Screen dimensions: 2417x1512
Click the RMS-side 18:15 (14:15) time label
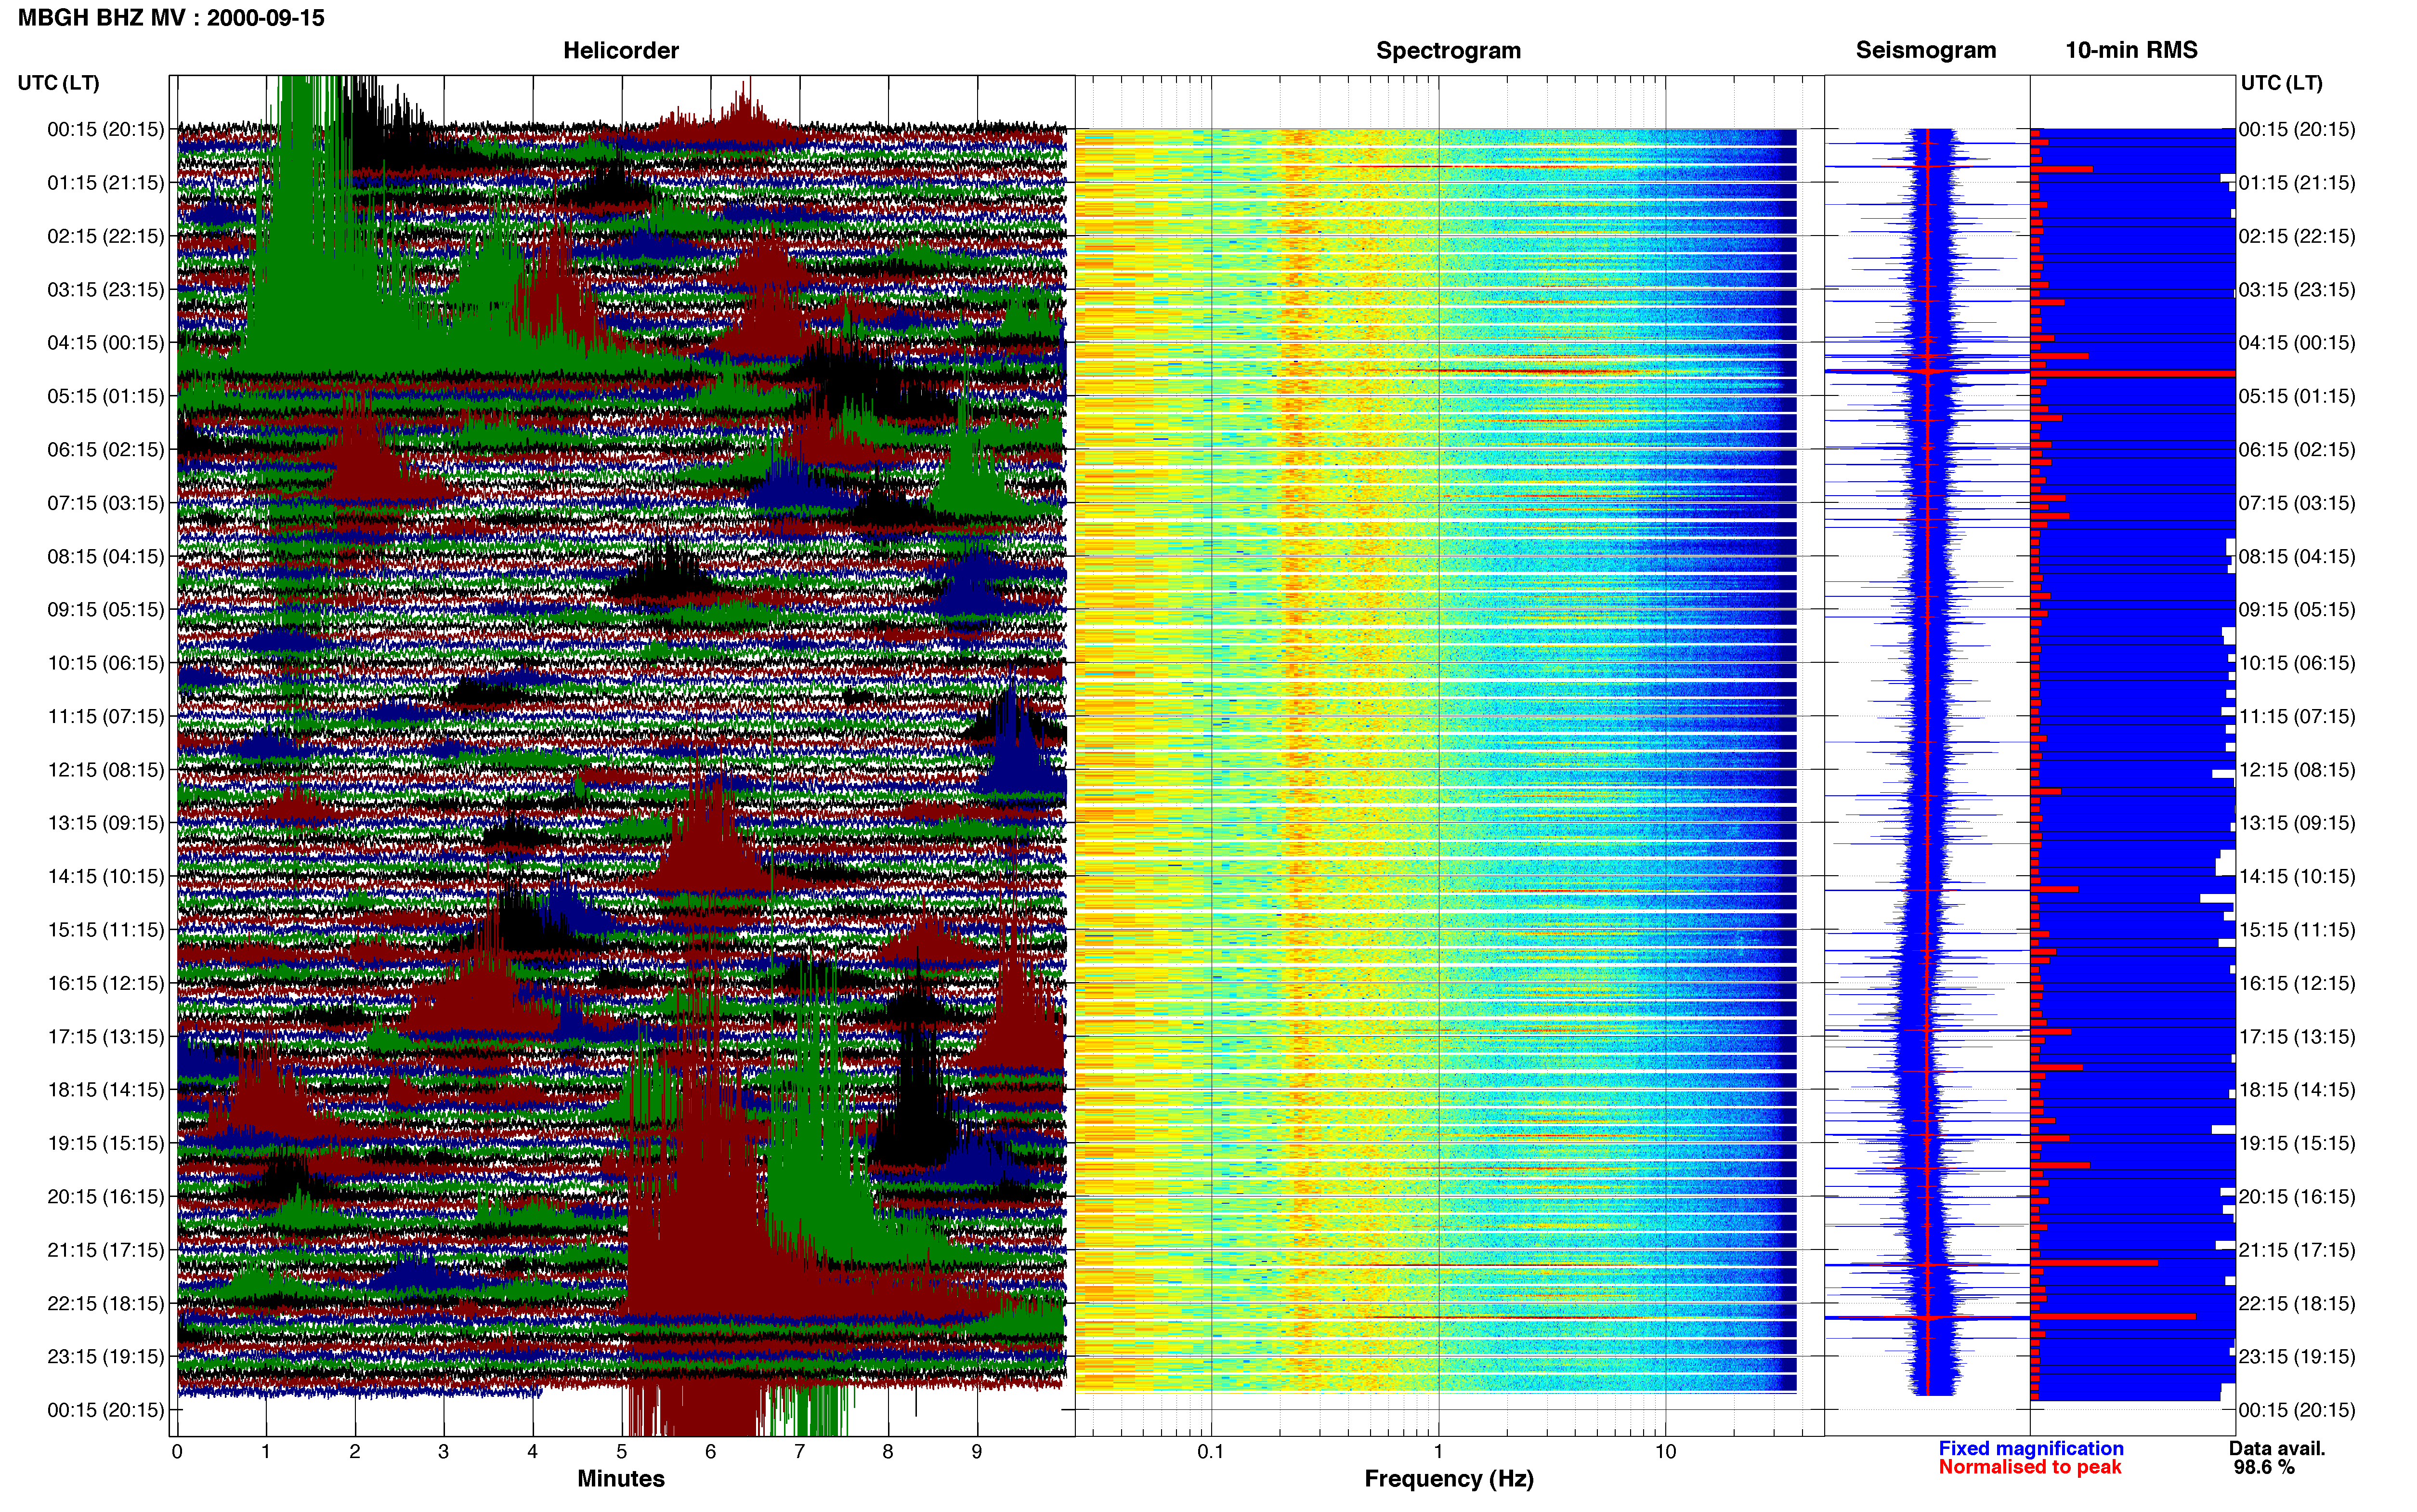point(2297,1090)
